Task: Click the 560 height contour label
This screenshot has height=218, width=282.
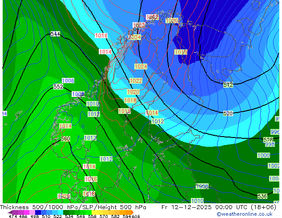Action: click(x=65, y=139)
